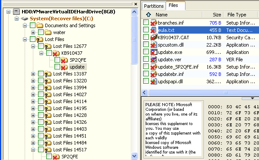
Task: Select the Lost Files 14451 tree item
Action: coord(70,136)
